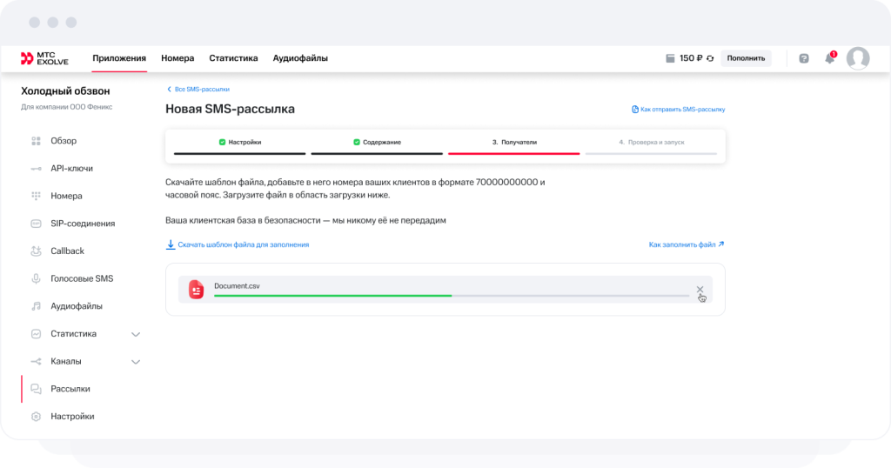Viewport: 891px width, 468px height.
Task: Click the Callback icon in sidebar
Action: [36, 251]
